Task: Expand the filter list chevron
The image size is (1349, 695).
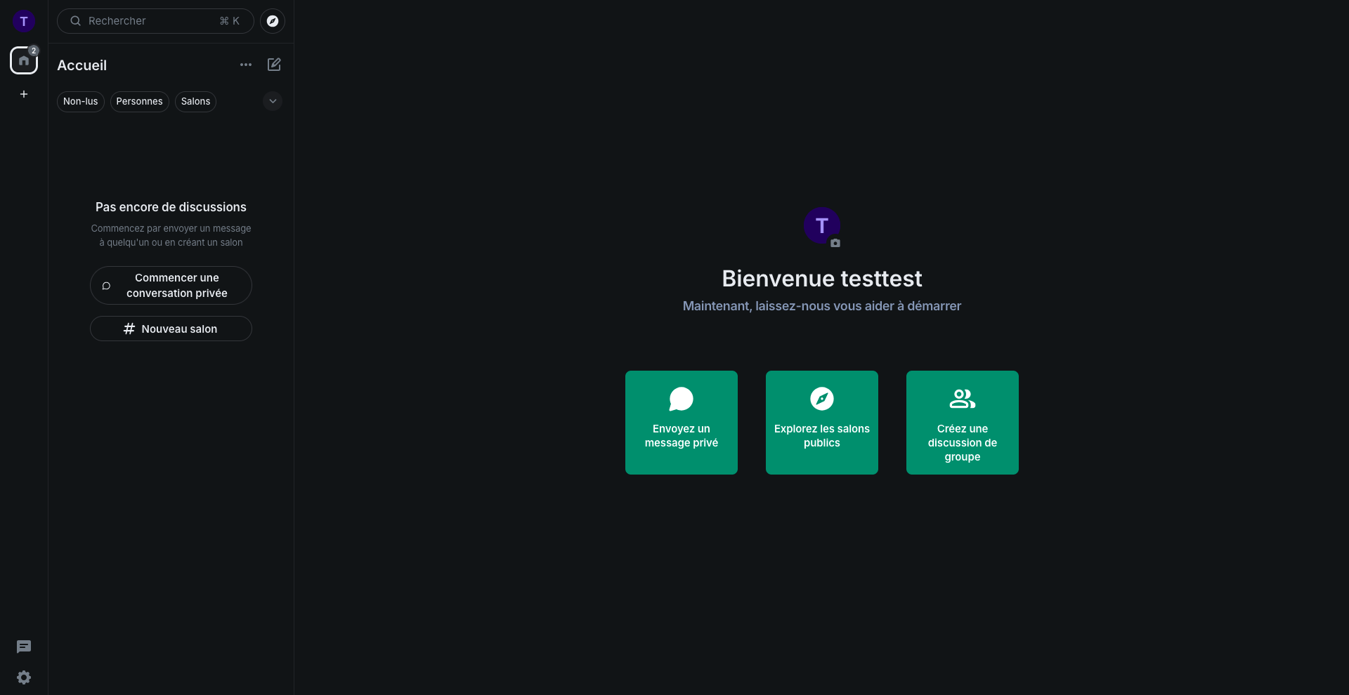Action: (273, 101)
